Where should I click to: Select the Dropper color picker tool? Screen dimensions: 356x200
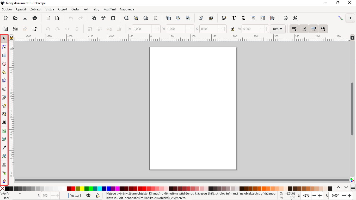4,148
